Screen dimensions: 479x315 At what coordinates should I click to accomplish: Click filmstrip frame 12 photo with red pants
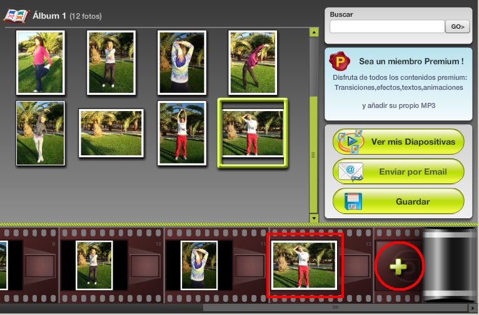[x=305, y=265]
